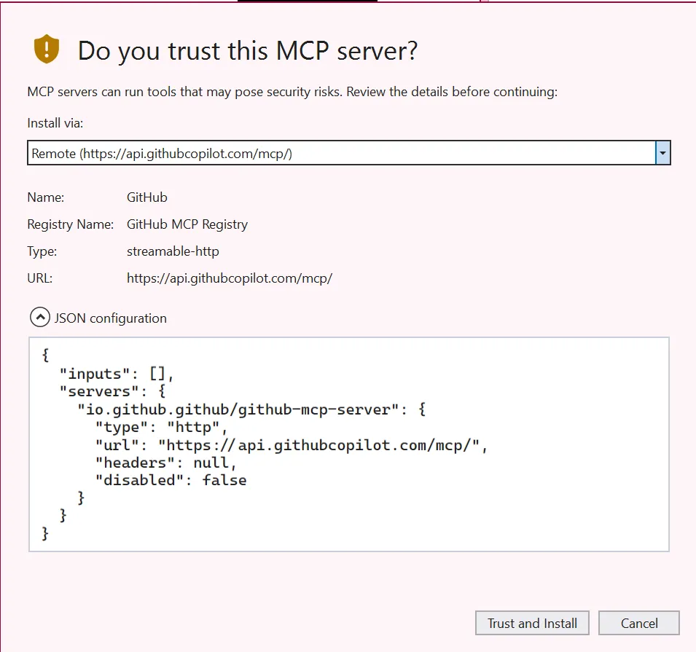
Task: Open the Install via dropdown arrow
Action: coord(662,153)
